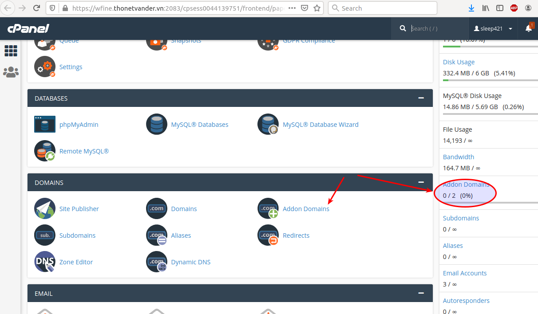Open the Aliases link in Domains section
The image size is (538, 314).
click(x=181, y=235)
